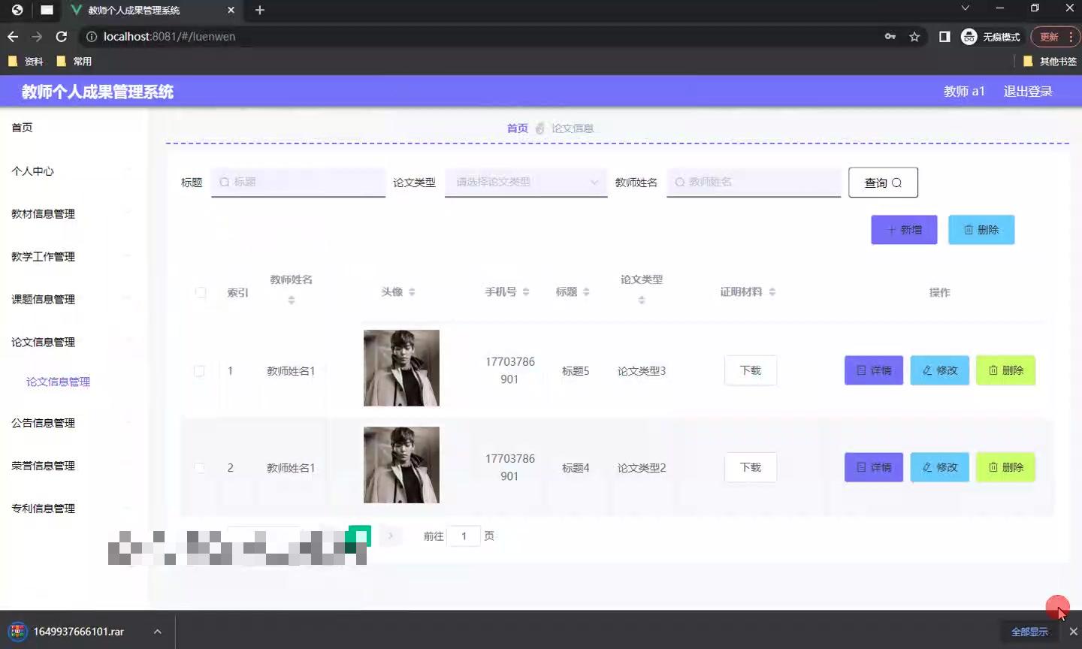
Task: Open the 资料 bookmarks folder
Action: coord(26,61)
